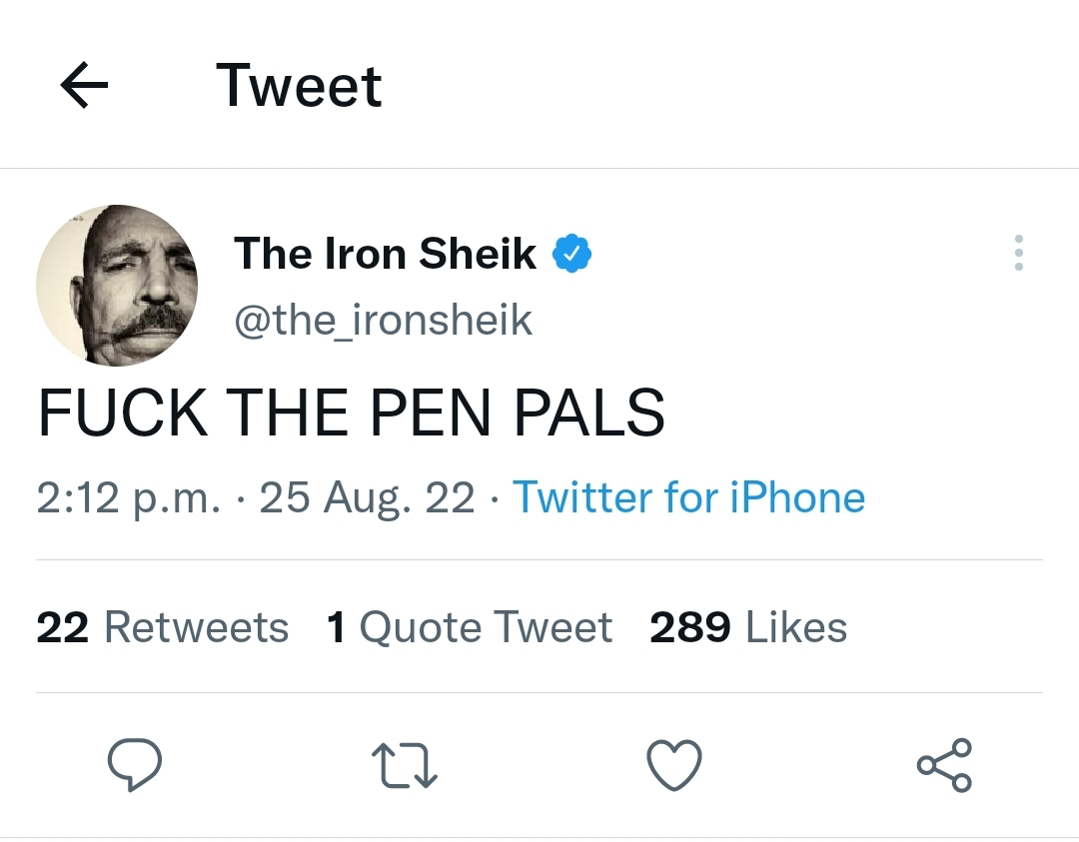This screenshot has height=842, width=1079.
Task: Open The Iron Sheik profile picture
Action: 117,286
